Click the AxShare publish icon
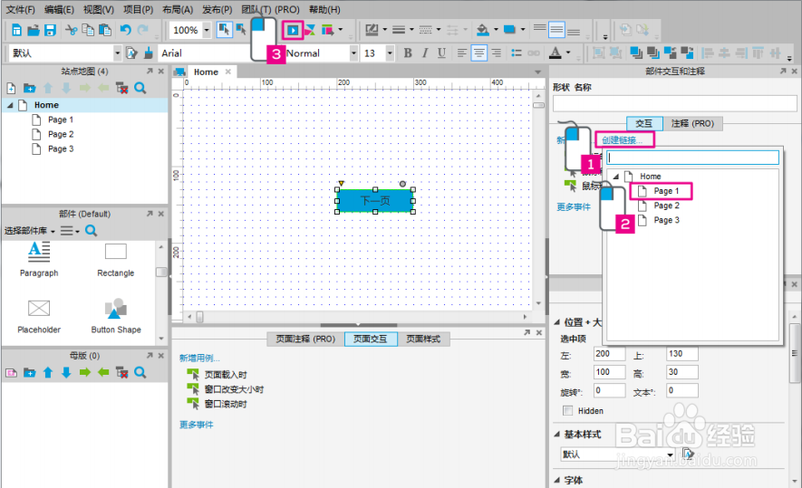The width and height of the screenshot is (802, 488). 310,30
